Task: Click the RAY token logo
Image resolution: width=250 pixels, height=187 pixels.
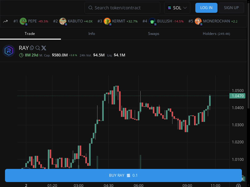Action: click(x=9, y=51)
